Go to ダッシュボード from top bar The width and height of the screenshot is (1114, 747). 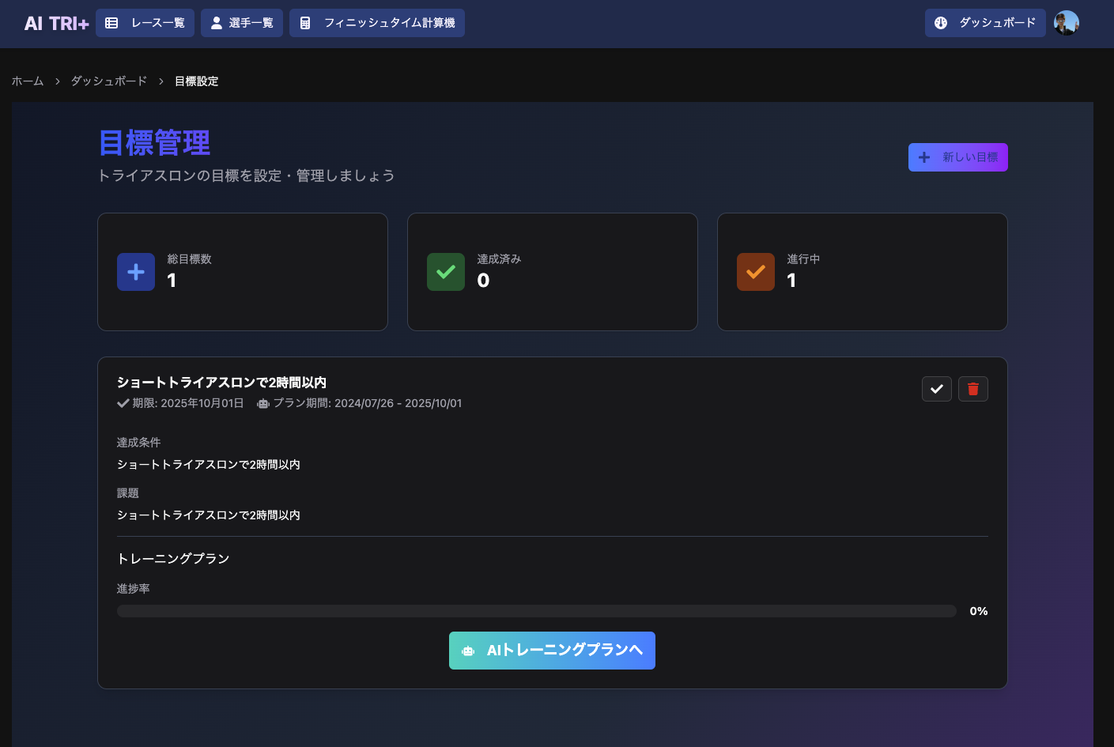[985, 23]
